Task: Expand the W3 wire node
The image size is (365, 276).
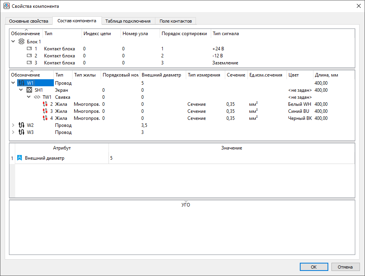Action: 13,132
